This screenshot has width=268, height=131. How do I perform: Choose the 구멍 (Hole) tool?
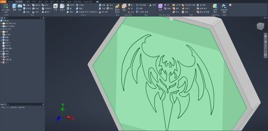[55, 7]
